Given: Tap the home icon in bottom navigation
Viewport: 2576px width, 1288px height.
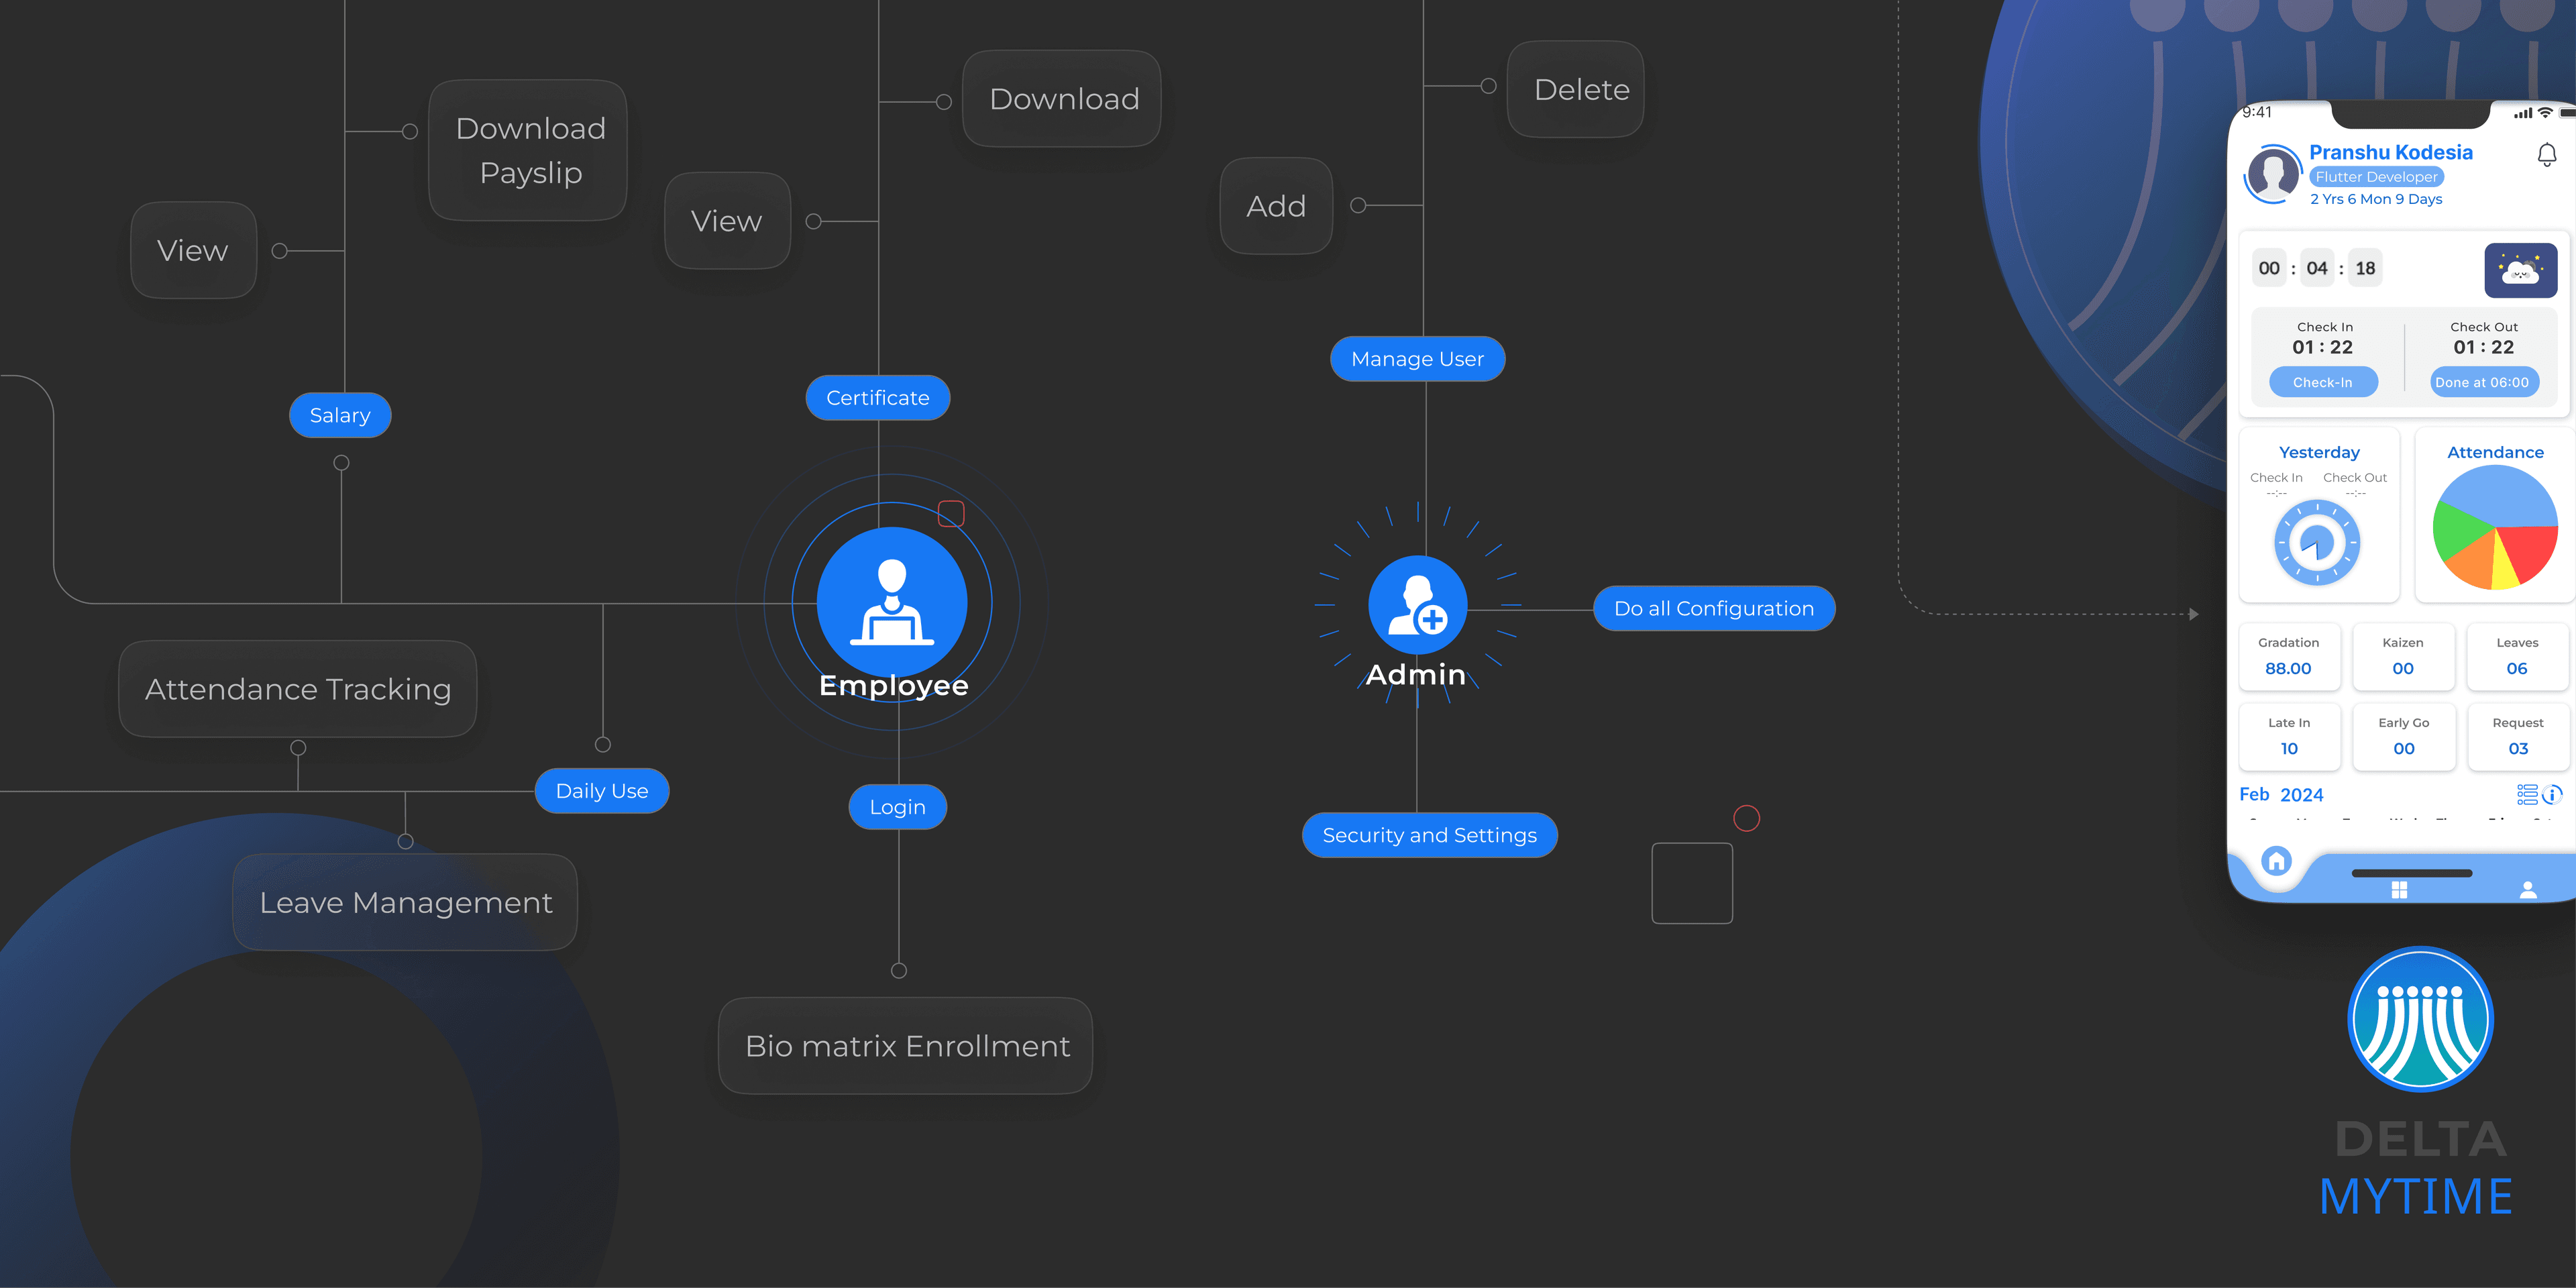Looking at the screenshot, I should pos(2277,860).
